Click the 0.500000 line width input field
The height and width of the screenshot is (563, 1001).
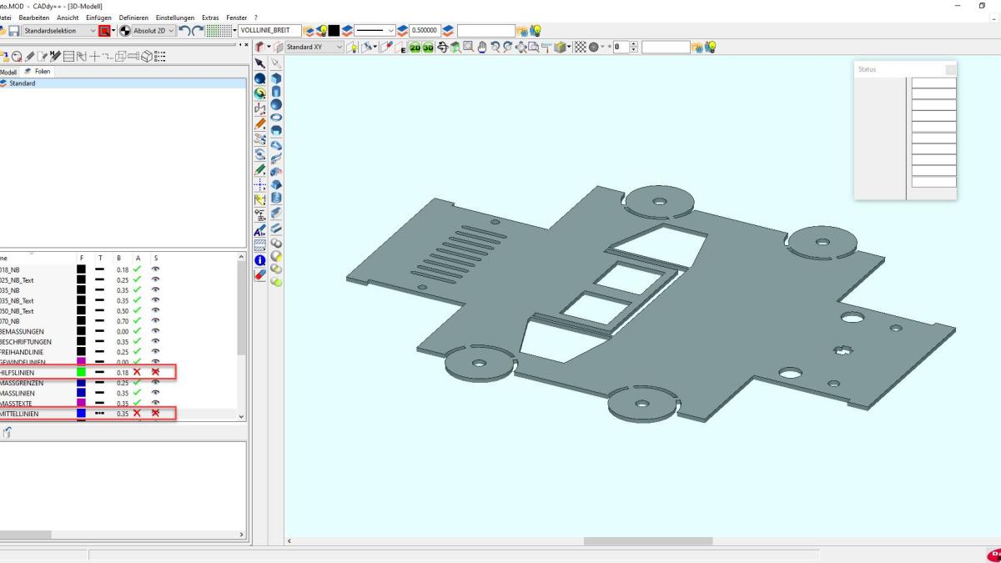(x=424, y=31)
